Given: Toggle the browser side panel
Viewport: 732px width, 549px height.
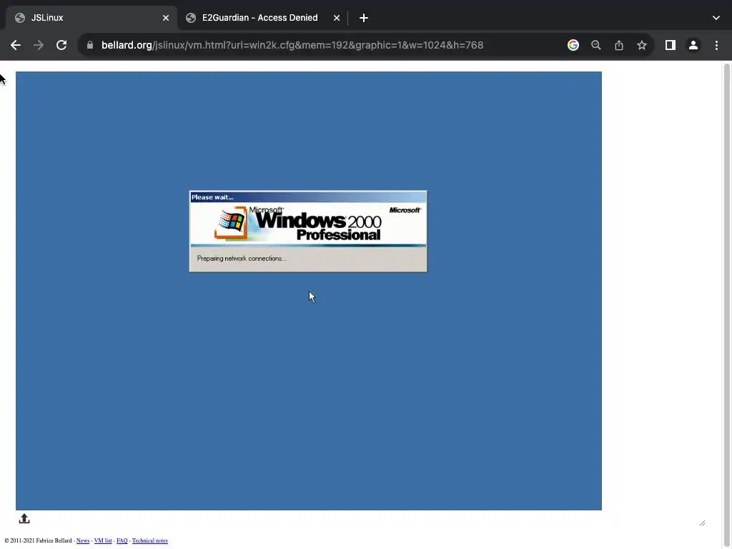Looking at the screenshot, I should click(x=670, y=45).
